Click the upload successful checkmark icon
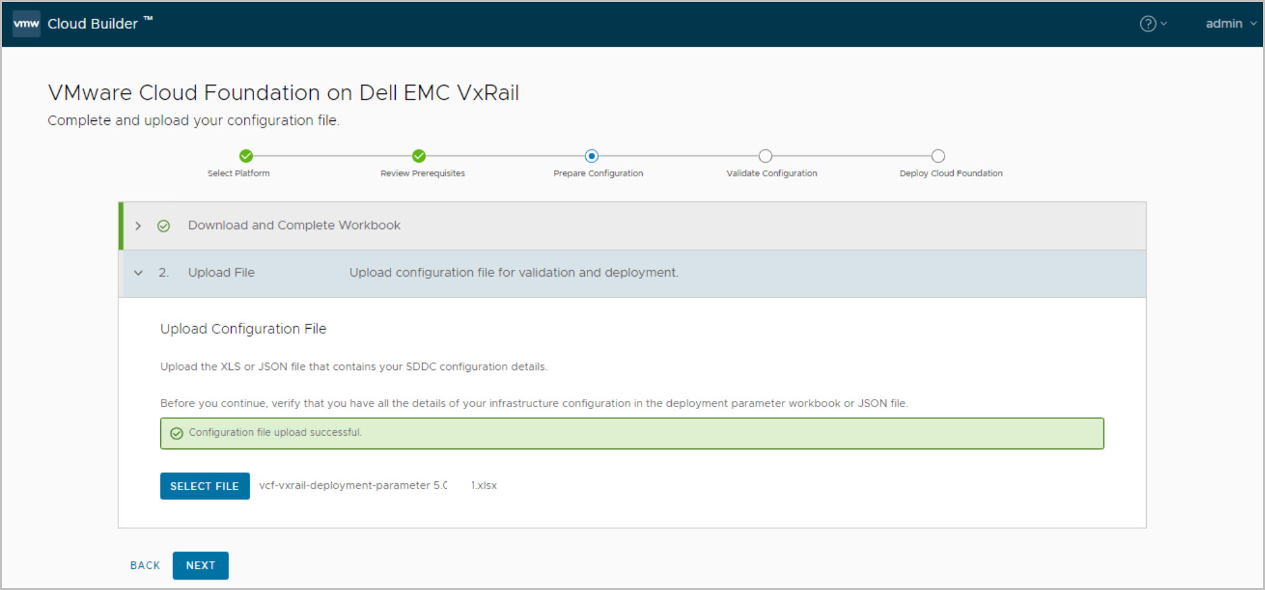Screen dimensions: 1265x590 (176, 433)
